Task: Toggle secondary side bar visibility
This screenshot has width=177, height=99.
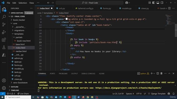Action: click(162, 3)
